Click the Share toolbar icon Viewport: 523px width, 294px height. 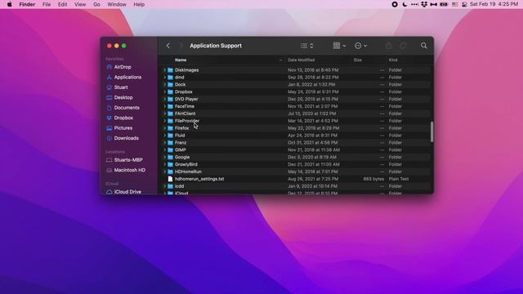(x=389, y=46)
